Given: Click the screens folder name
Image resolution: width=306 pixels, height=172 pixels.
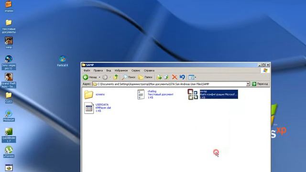Looking at the screenshot, I should (100, 95).
